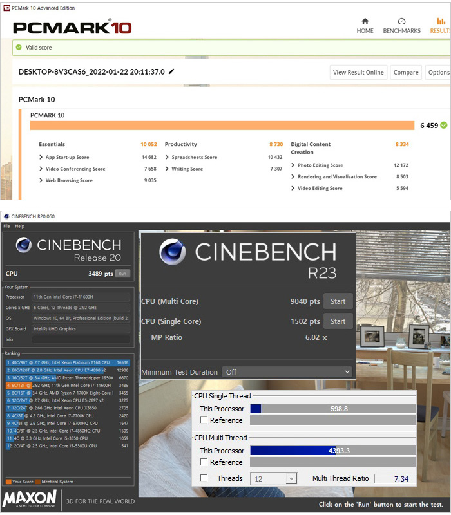Select ranking row AMD Ryzen Threadripper 1950X

click(68, 378)
